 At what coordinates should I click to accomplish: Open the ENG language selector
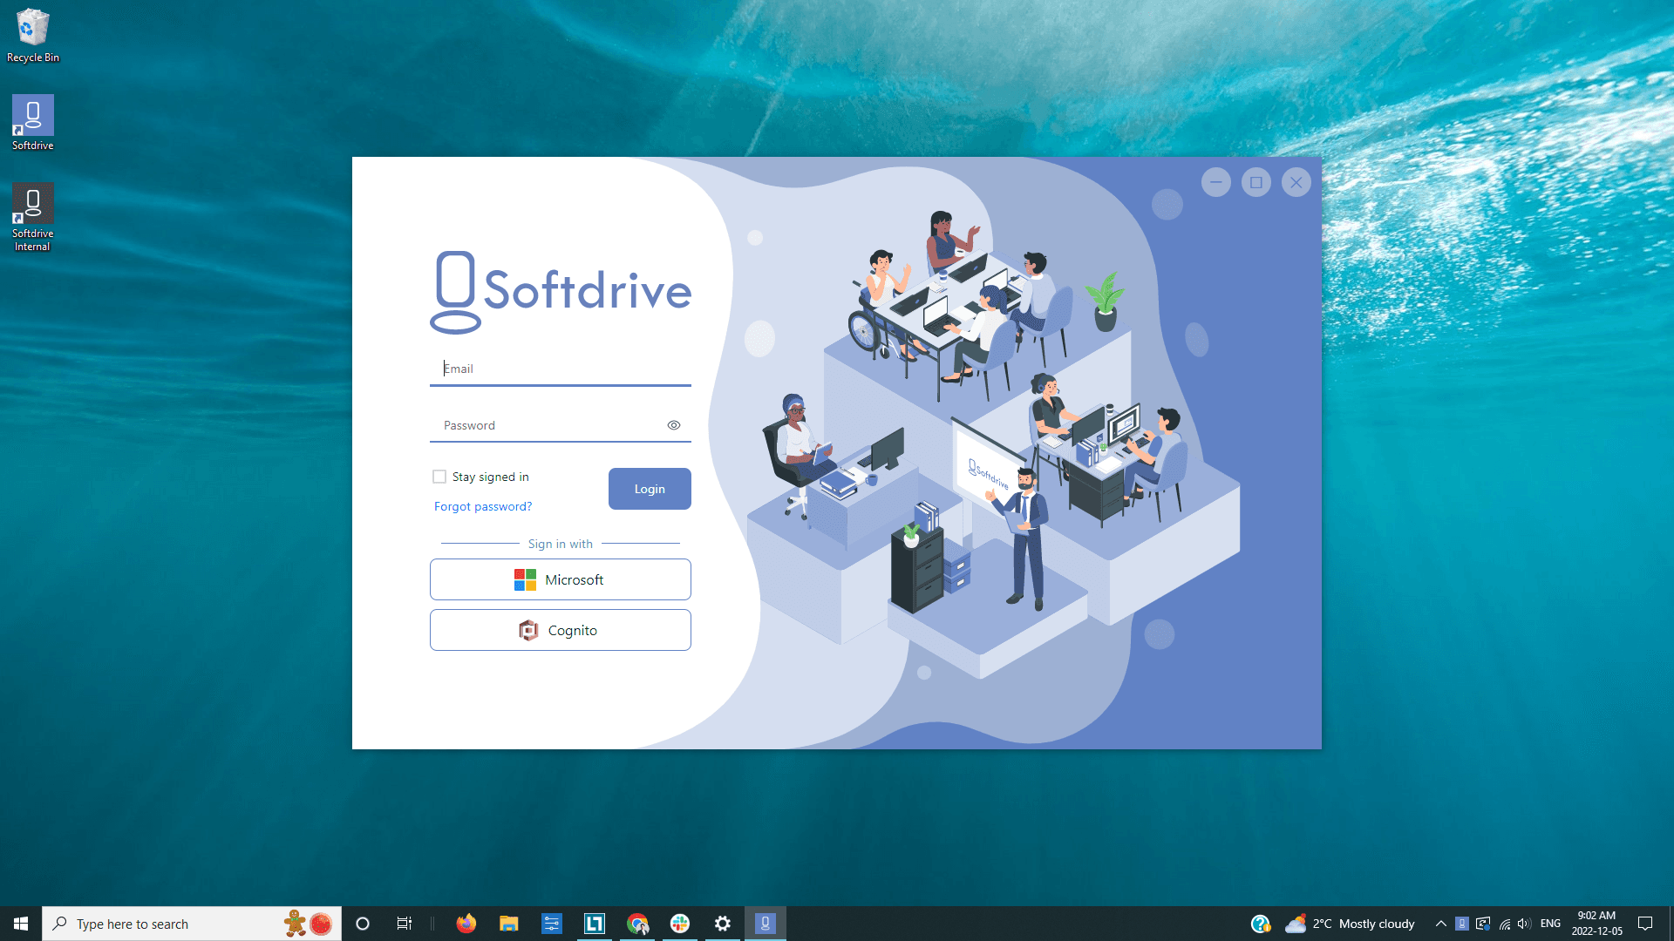1550,923
